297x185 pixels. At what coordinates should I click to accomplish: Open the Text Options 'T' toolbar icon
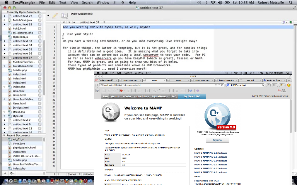(x=64, y=15)
